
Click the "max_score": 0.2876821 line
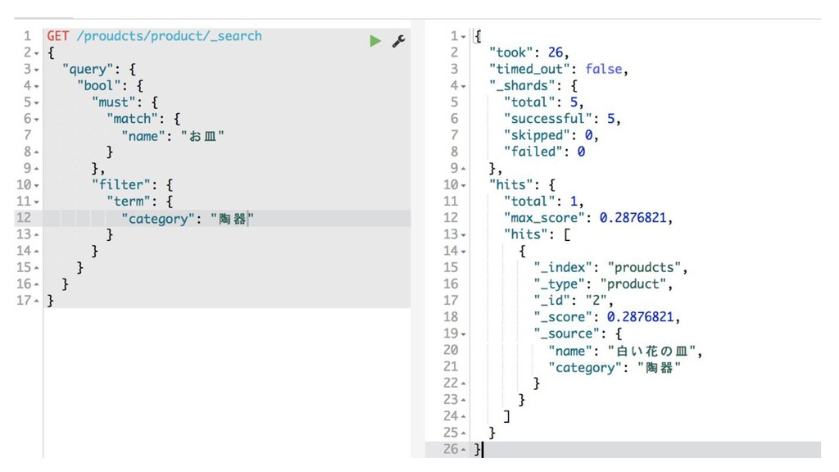point(588,218)
